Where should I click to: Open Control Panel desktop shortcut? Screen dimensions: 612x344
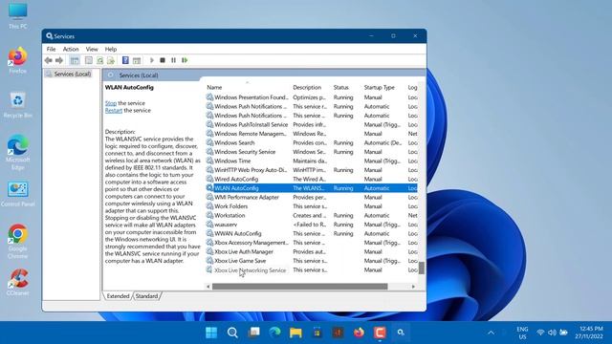(x=17, y=194)
